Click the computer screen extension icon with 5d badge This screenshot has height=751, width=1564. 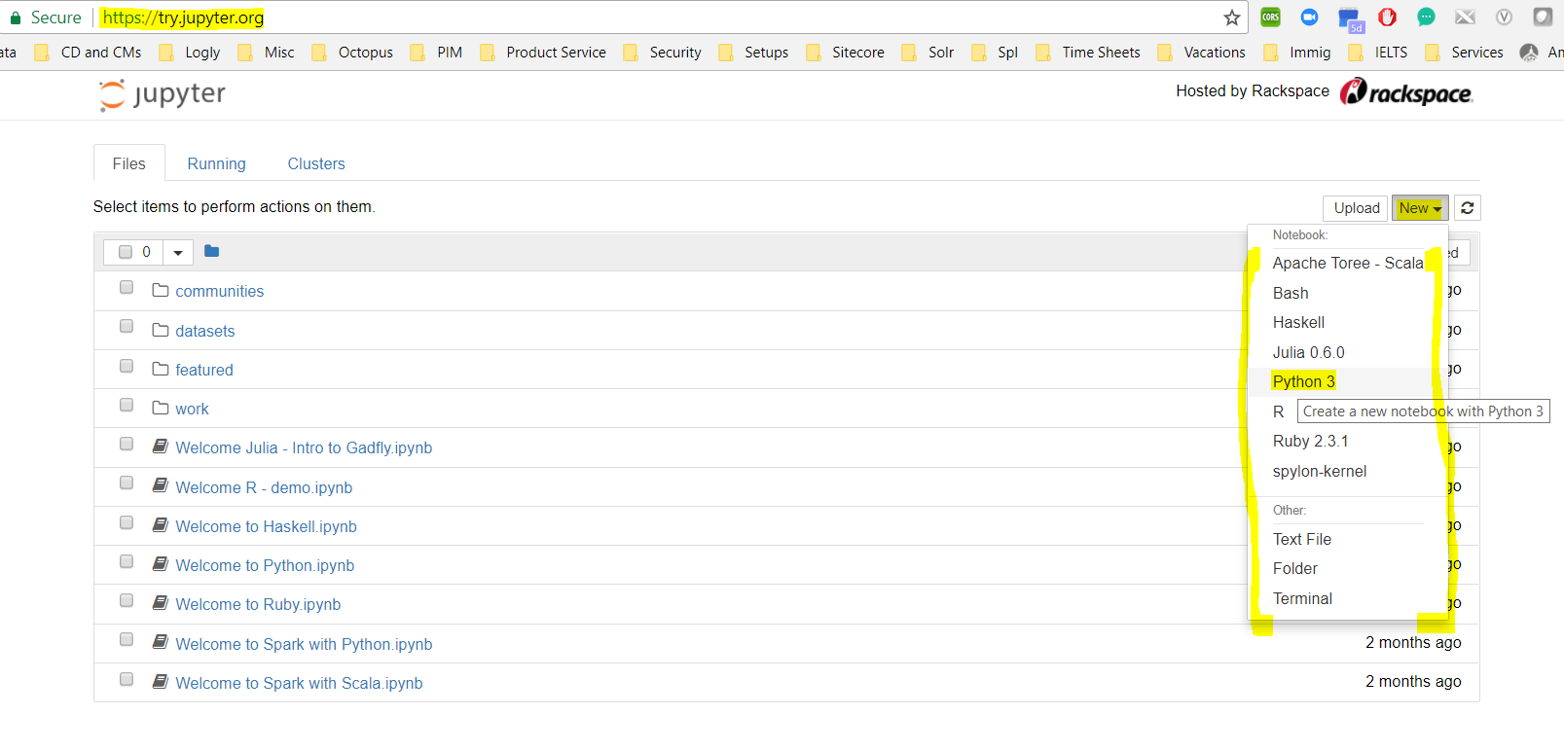click(x=1350, y=19)
